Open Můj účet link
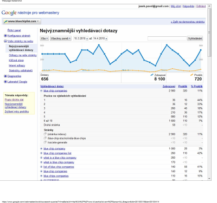 (x=176, y=6)
